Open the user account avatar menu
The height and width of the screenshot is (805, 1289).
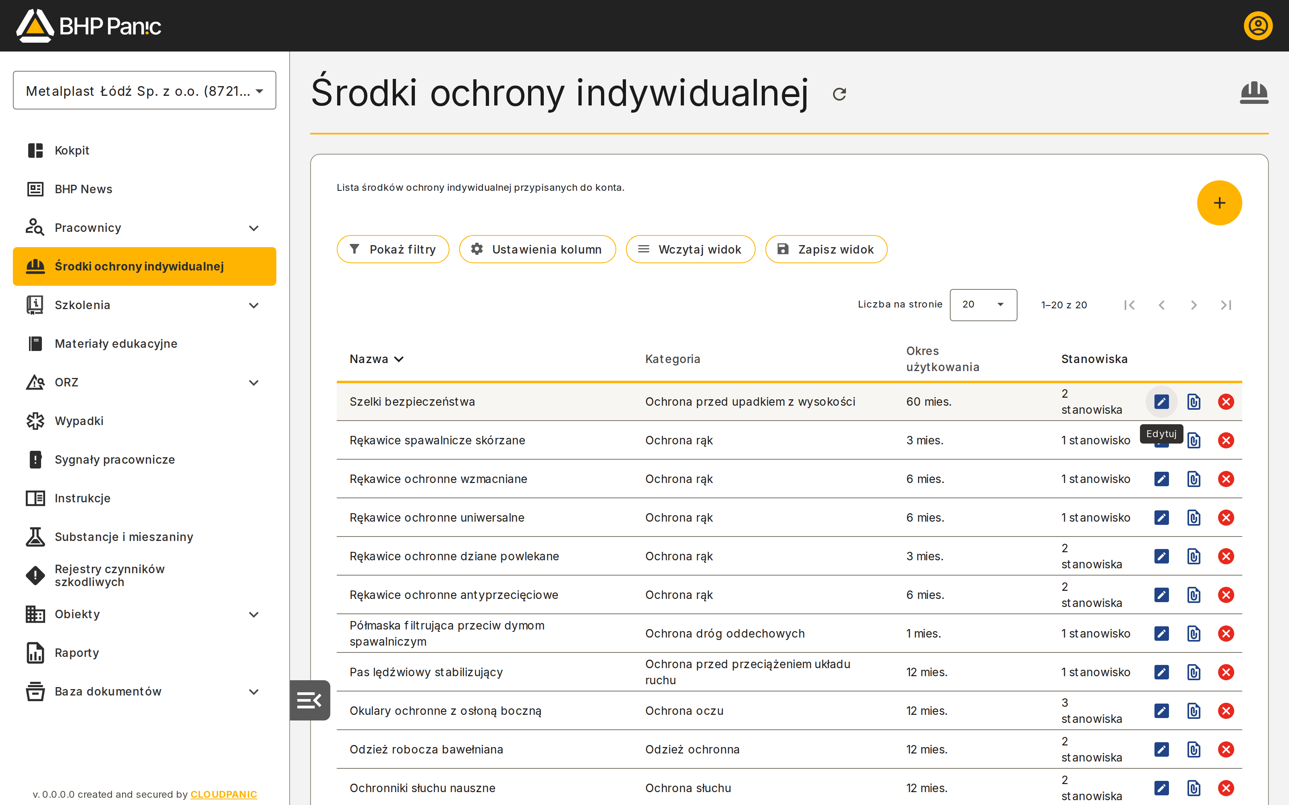[1258, 25]
